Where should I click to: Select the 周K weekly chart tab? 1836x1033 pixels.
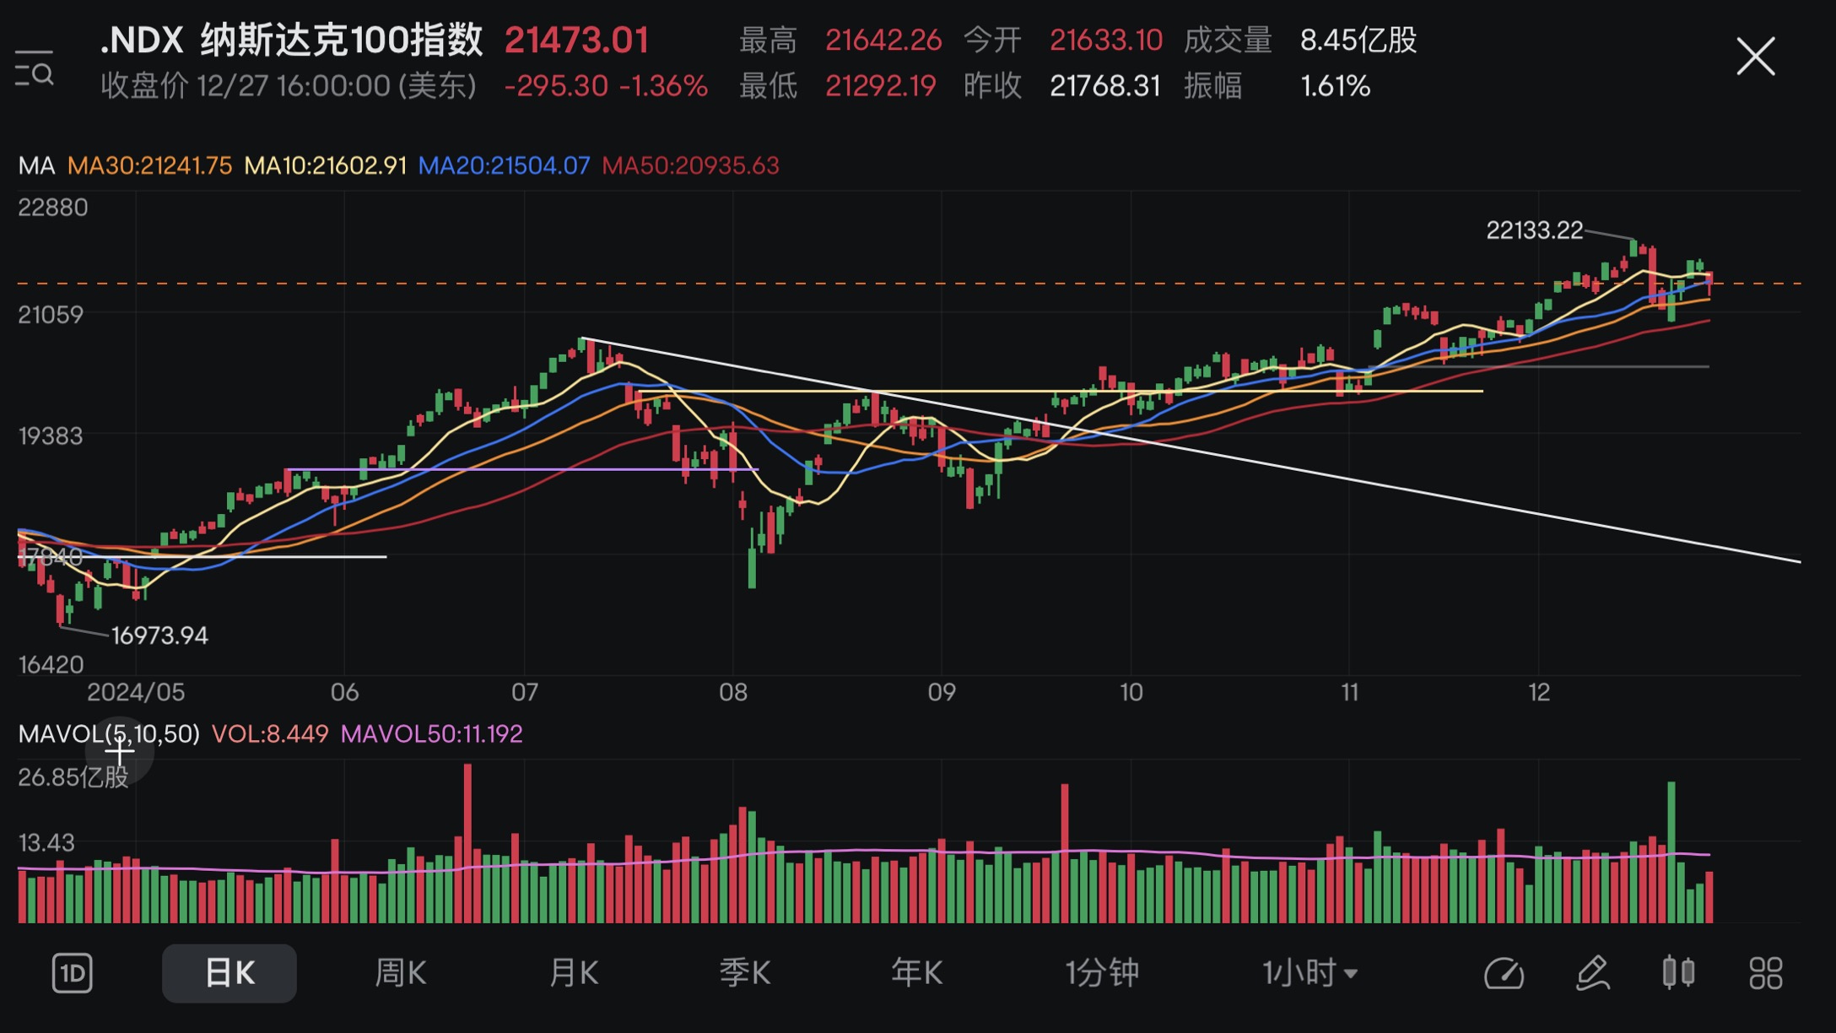400,973
